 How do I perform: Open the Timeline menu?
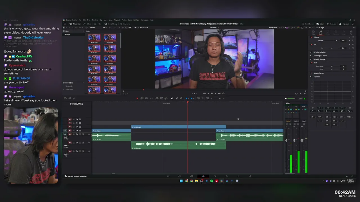95,20
